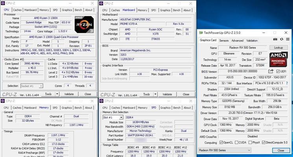
Task: Select the Advanced tab in GPU-Z
Action: [237, 40]
